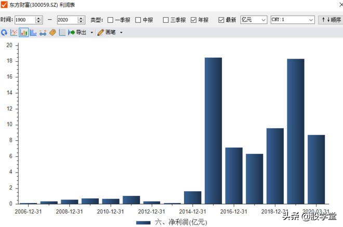Select the 画笔 pen tool
This screenshot has width=343, height=227.
(x=107, y=32)
